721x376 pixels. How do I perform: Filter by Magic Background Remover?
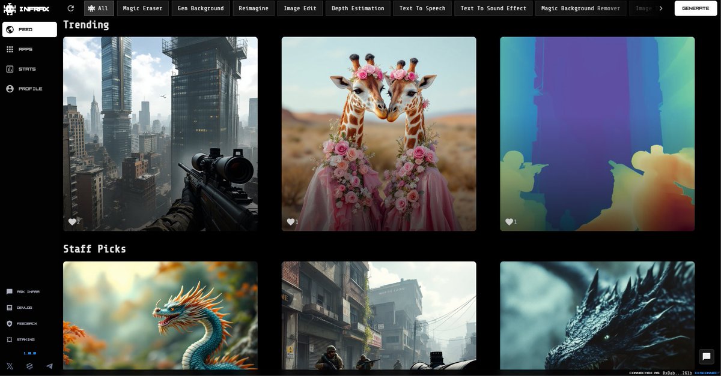(x=581, y=8)
